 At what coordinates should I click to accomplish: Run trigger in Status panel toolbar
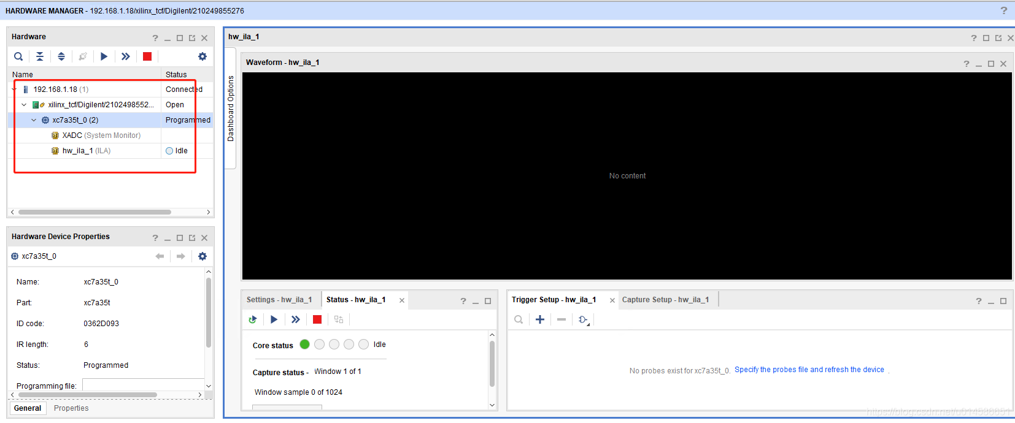[x=274, y=319]
